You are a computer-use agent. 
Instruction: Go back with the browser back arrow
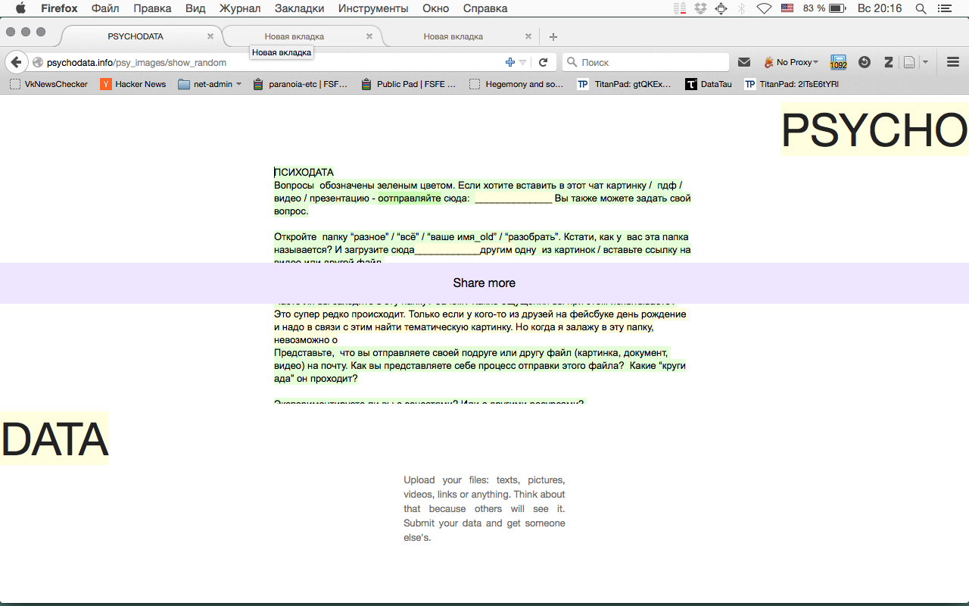coord(16,62)
